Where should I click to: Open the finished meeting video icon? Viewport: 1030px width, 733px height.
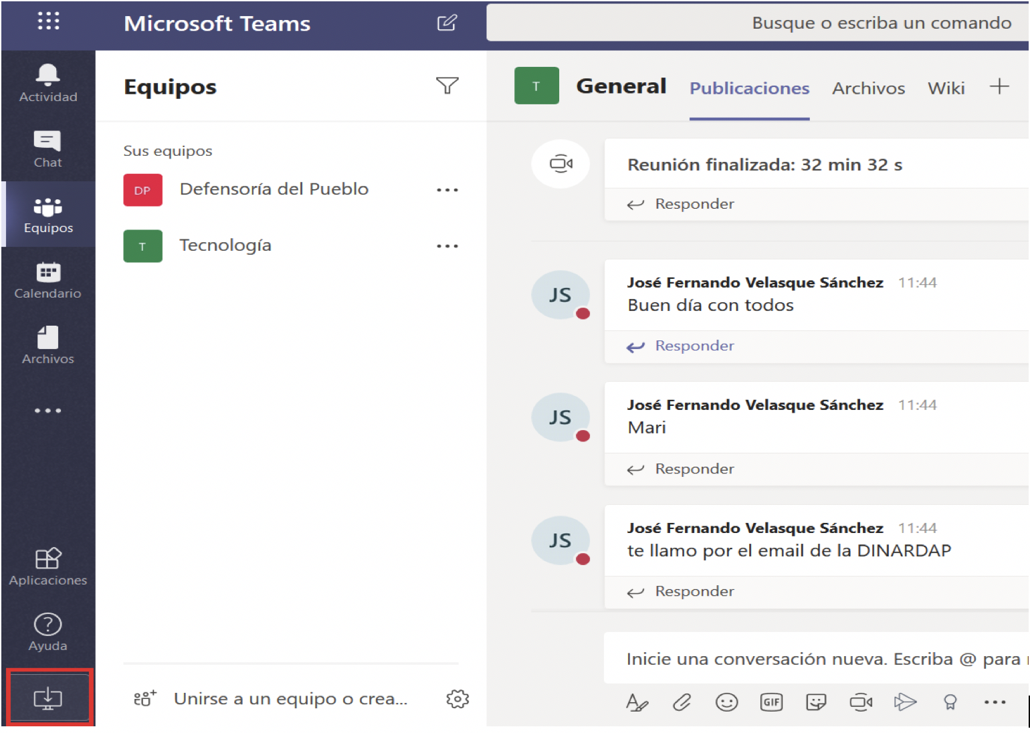tap(560, 164)
